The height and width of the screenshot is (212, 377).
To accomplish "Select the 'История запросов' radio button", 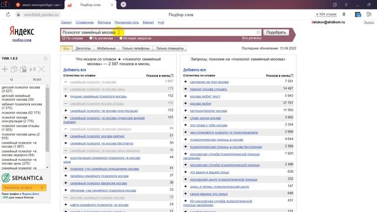I will [x=121, y=38].
